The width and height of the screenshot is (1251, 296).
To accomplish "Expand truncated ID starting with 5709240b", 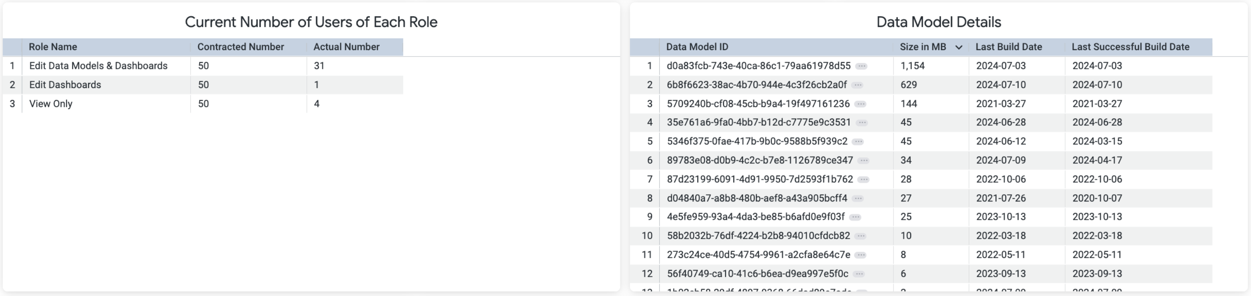I will click(x=860, y=104).
